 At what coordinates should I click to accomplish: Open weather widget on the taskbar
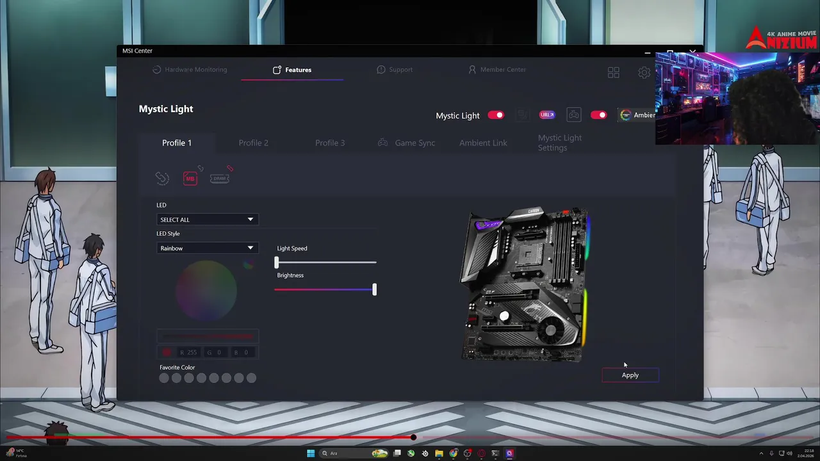point(17,453)
